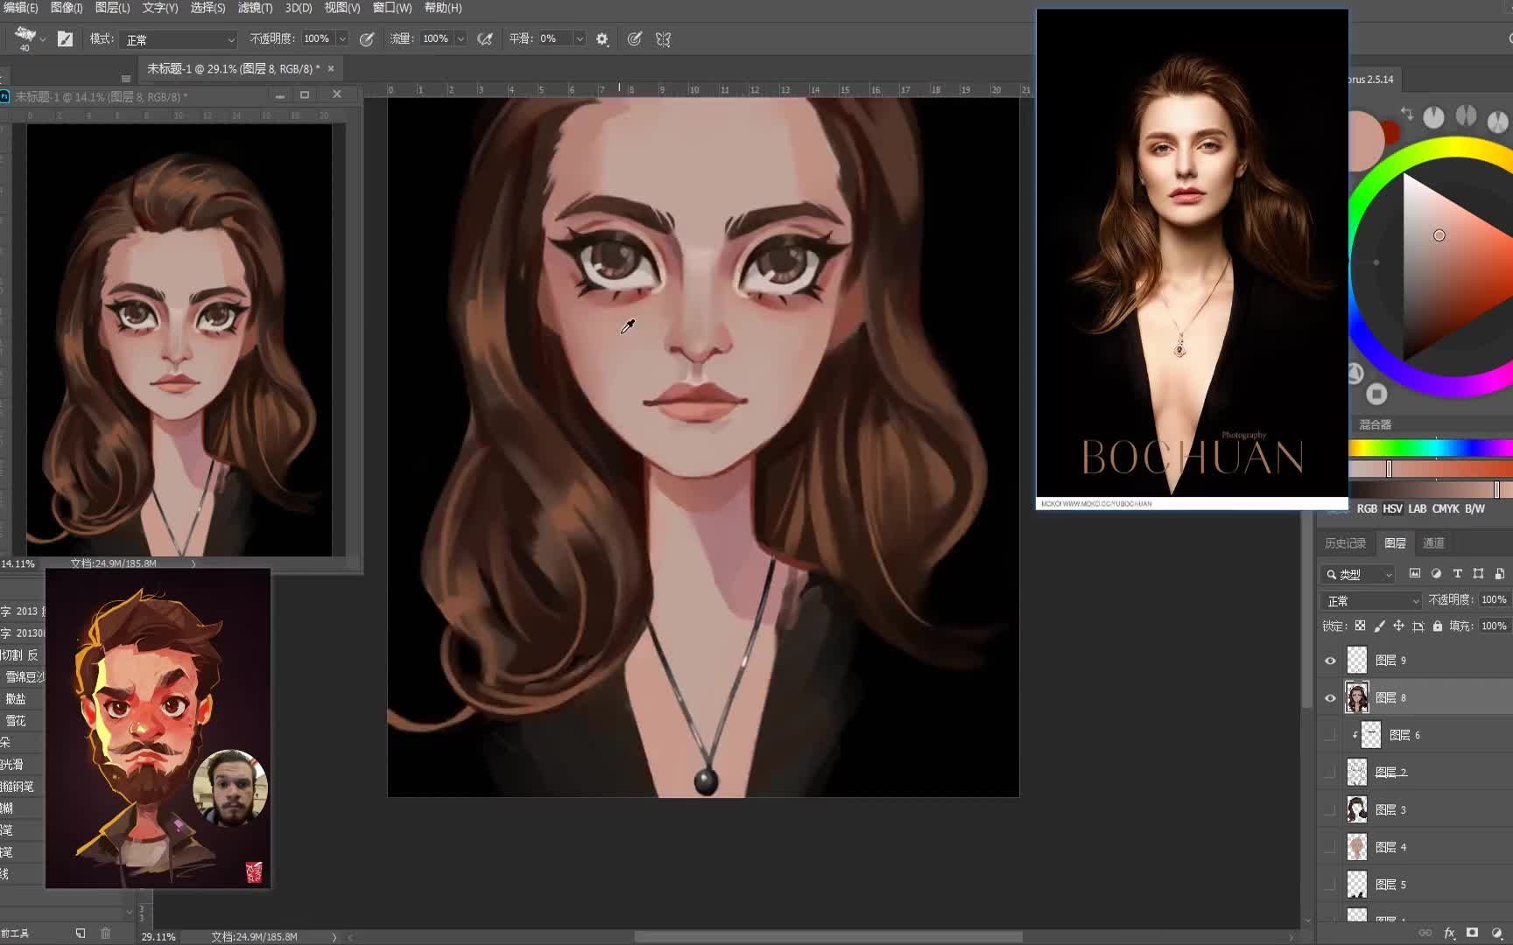Image resolution: width=1513 pixels, height=945 pixels.
Task: Click the square stop icon below color wheel
Action: click(1376, 394)
